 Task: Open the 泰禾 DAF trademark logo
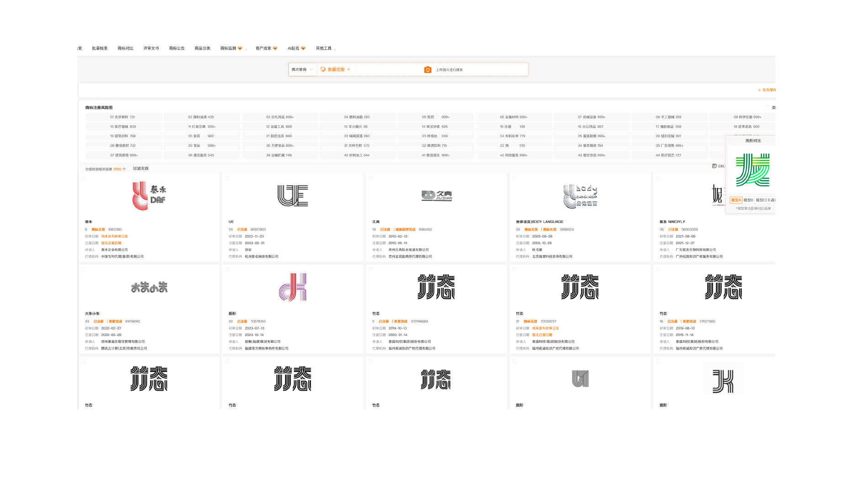click(x=149, y=196)
